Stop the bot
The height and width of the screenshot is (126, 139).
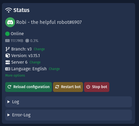pos(97,87)
